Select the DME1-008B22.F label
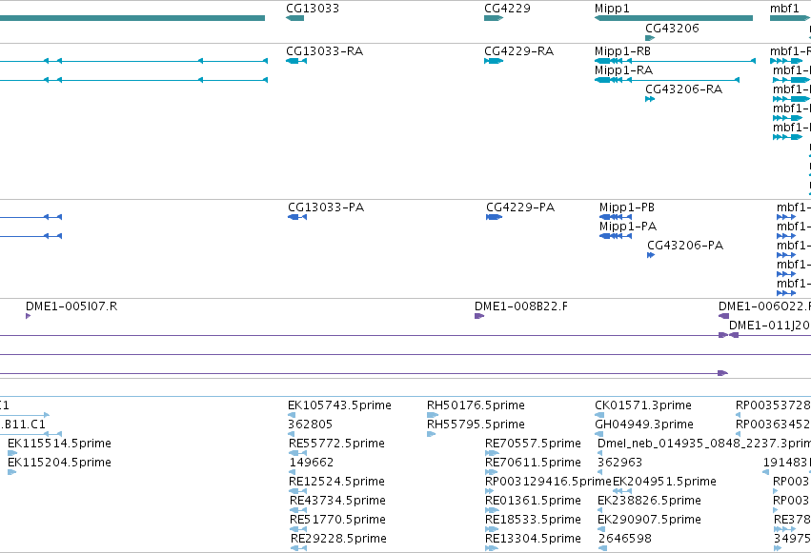 tap(521, 306)
